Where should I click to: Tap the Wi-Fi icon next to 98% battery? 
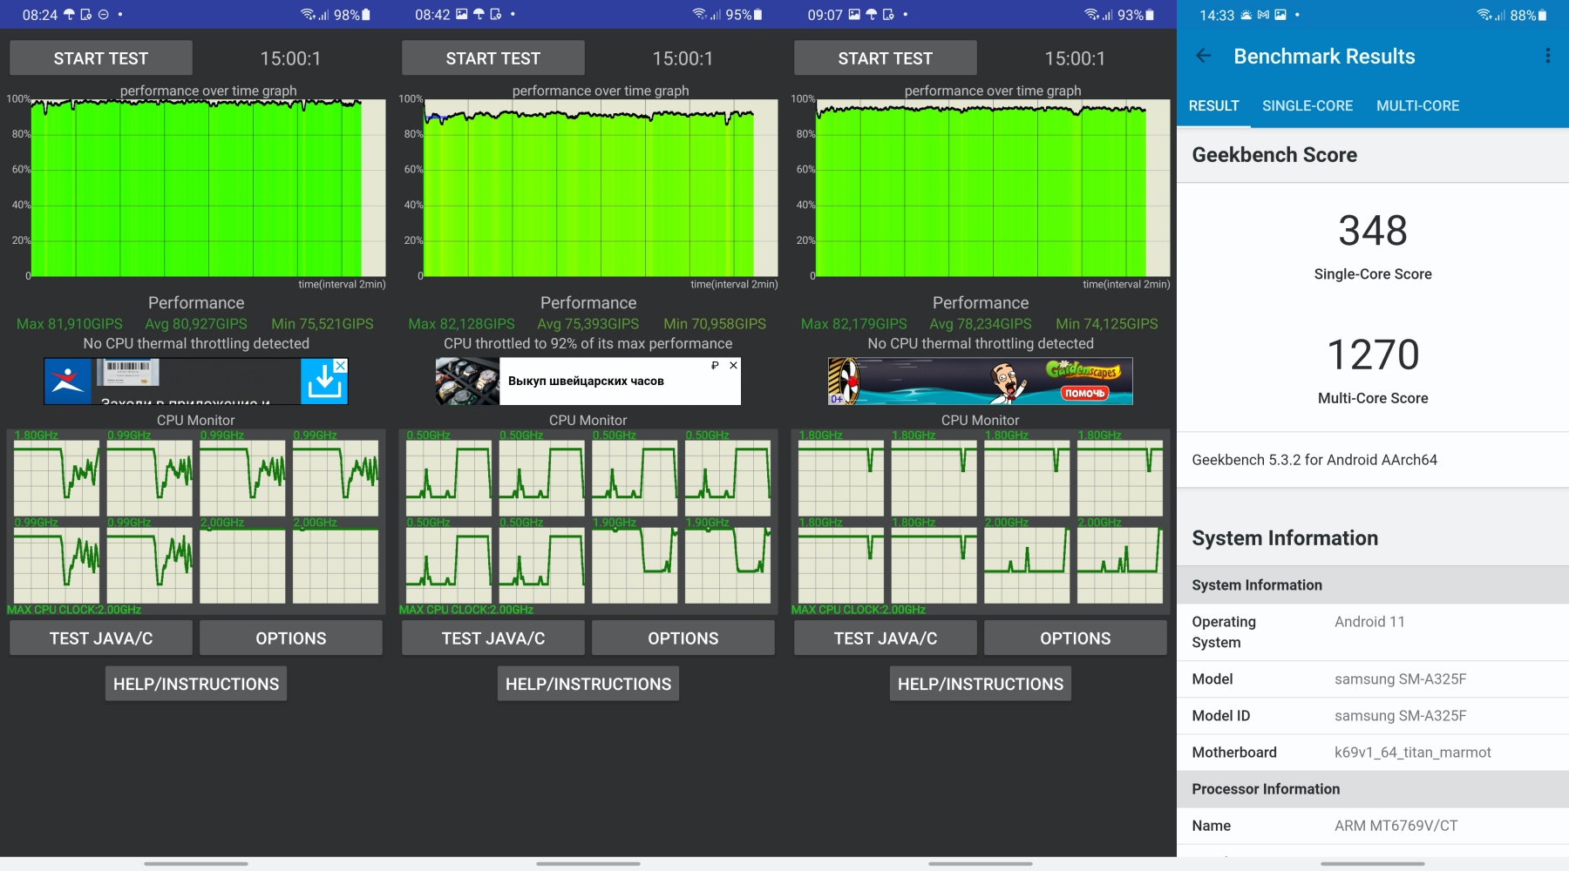point(308,15)
